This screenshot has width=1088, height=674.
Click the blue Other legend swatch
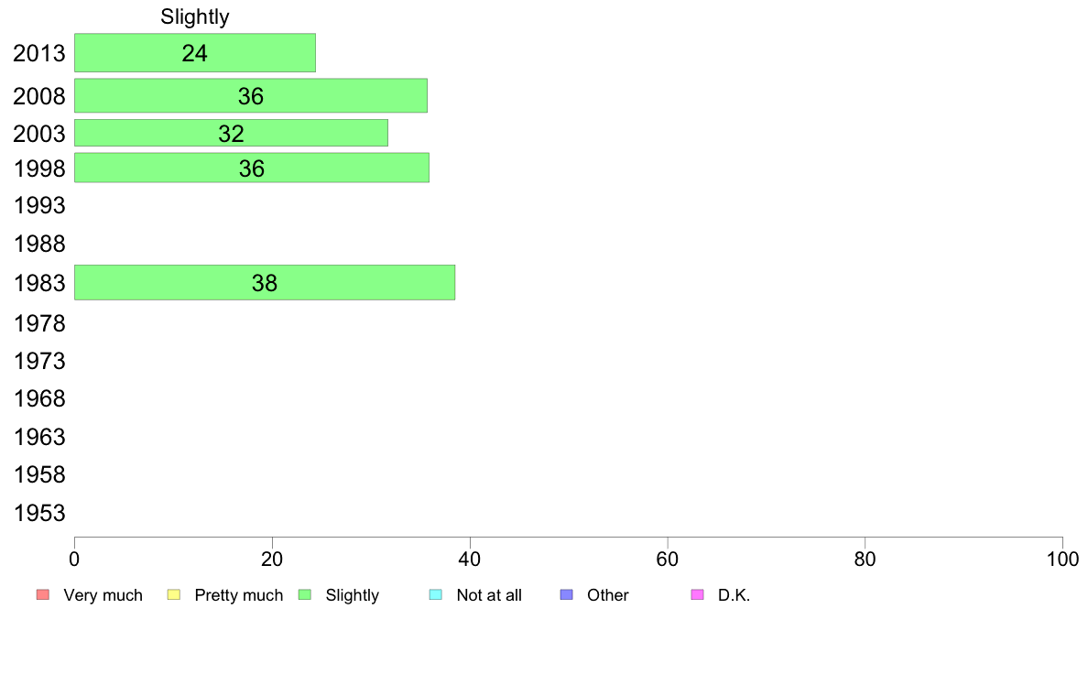567,595
